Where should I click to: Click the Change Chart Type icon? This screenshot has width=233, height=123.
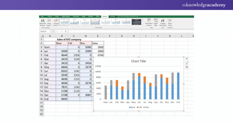click(x=163, y=22)
